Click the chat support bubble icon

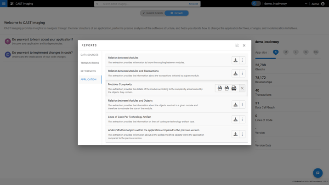318,173
